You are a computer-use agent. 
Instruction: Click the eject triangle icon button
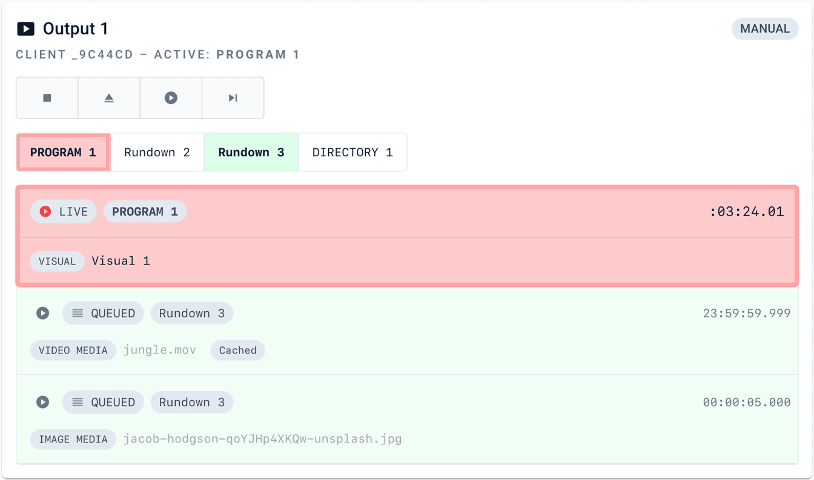coord(109,97)
